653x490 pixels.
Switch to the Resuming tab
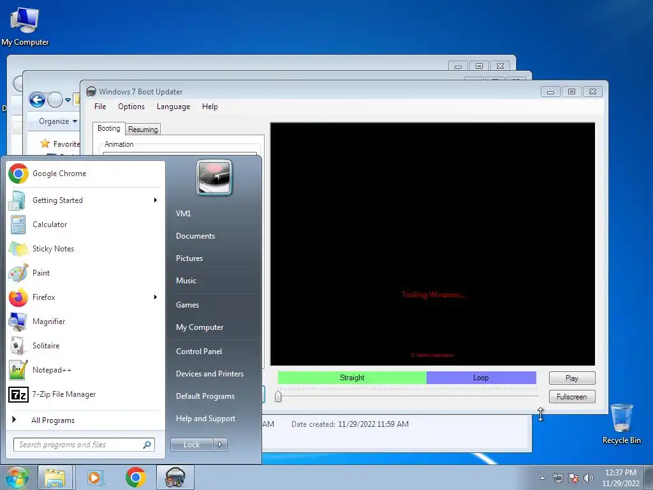pos(143,130)
